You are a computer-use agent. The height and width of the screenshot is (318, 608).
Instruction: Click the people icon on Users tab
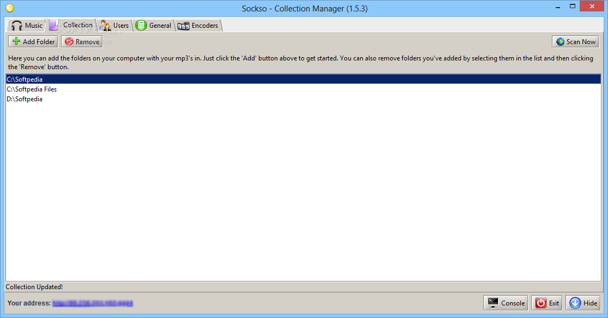click(x=105, y=26)
